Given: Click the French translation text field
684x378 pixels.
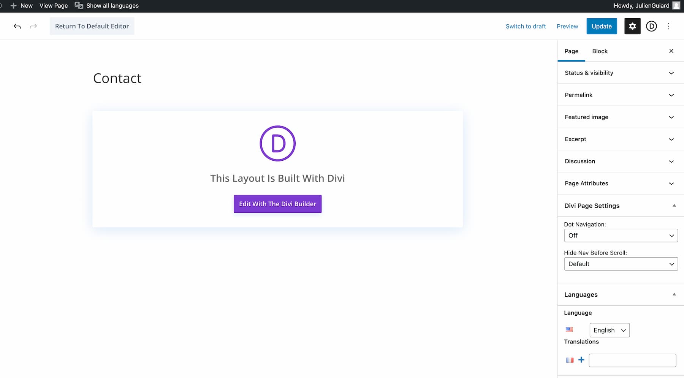Looking at the screenshot, I should (x=632, y=360).
